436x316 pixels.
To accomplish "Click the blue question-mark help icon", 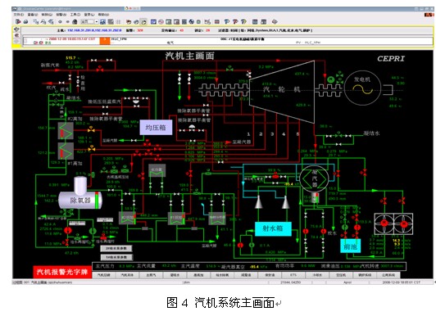I will coord(227,21).
